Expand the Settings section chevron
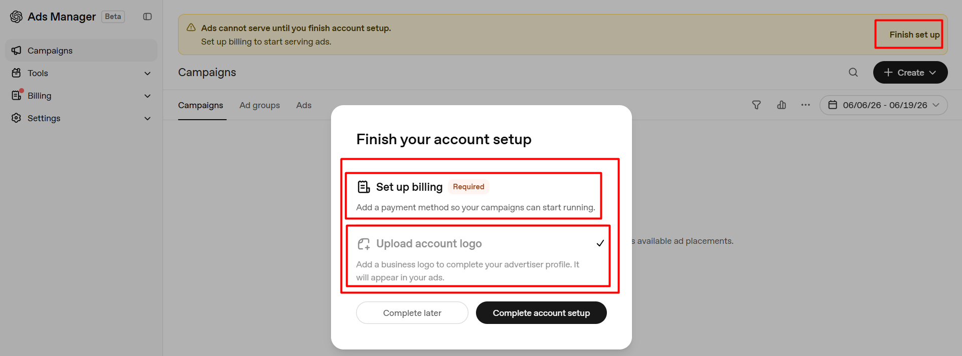Image resolution: width=962 pixels, height=356 pixels. [147, 118]
